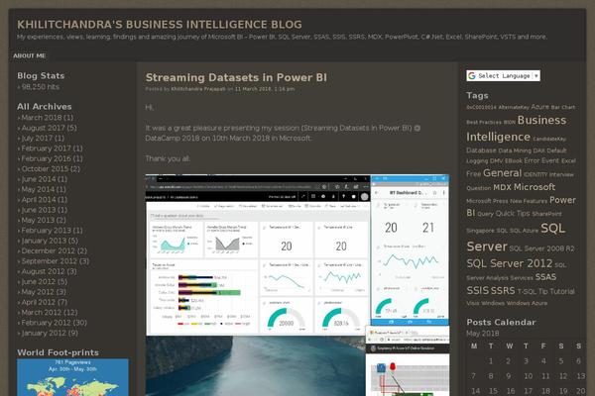Open the Streaming Datasets in Power BI post title
The height and width of the screenshot is (396, 595).
(236, 77)
